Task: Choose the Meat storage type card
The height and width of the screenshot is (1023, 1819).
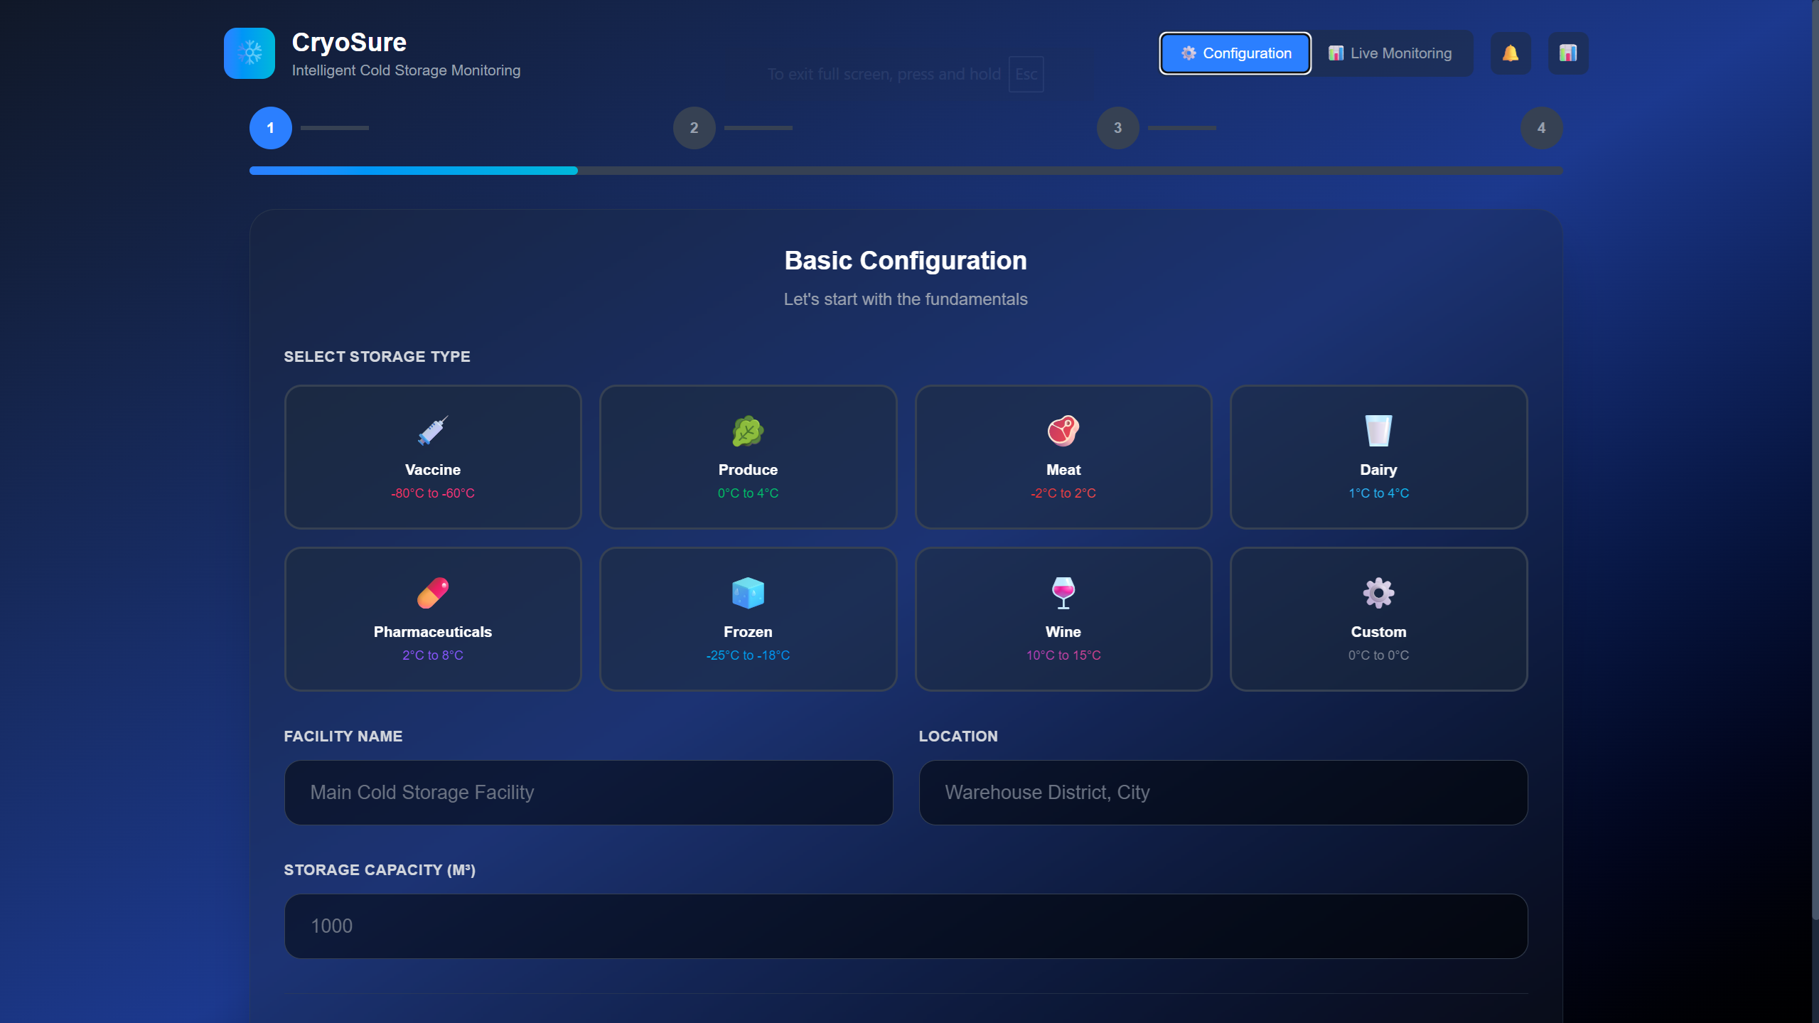Action: tap(1063, 457)
